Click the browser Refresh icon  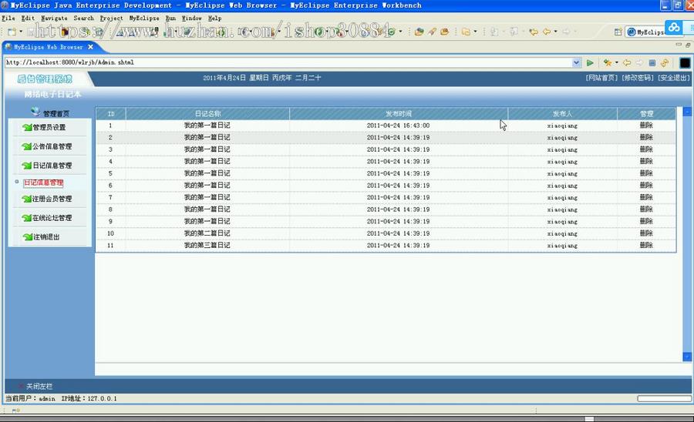click(665, 62)
